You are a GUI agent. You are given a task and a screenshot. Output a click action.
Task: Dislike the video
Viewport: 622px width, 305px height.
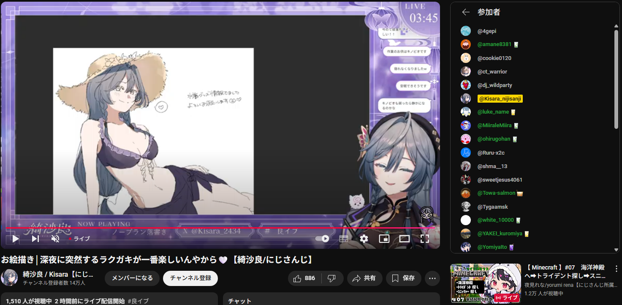pyautogui.click(x=332, y=278)
